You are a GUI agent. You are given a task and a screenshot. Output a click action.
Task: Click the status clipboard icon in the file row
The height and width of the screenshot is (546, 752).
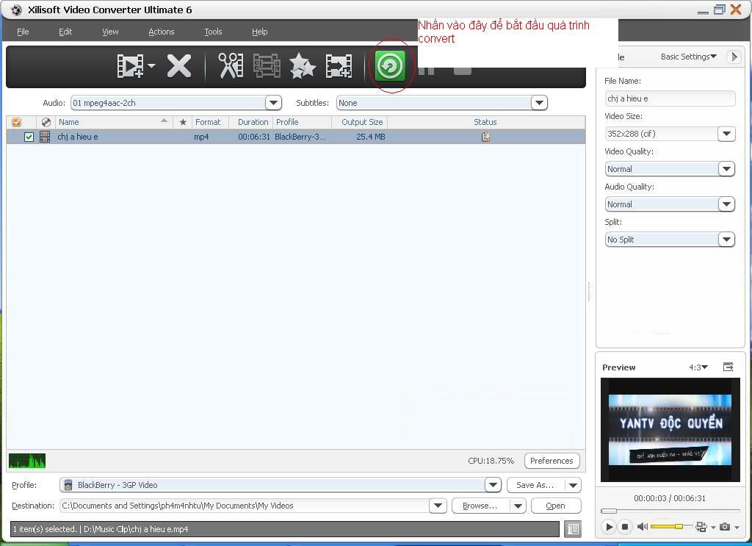click(x=486, y=137)
